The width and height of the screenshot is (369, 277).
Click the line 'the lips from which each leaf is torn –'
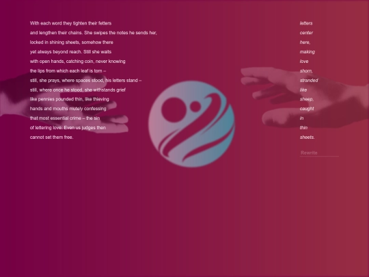pos(68,71)
